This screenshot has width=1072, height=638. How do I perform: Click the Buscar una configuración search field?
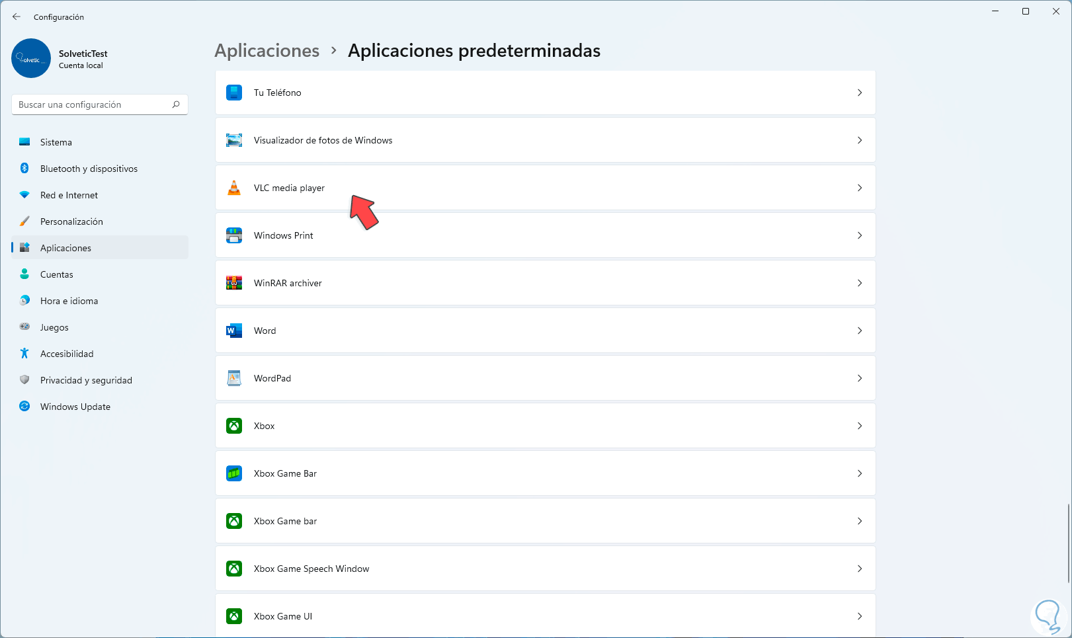93,104
